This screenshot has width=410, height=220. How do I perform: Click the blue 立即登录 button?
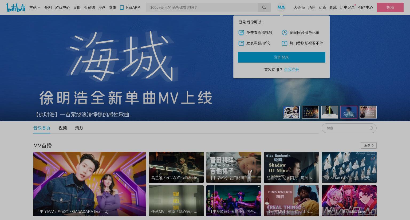[282, 57]
